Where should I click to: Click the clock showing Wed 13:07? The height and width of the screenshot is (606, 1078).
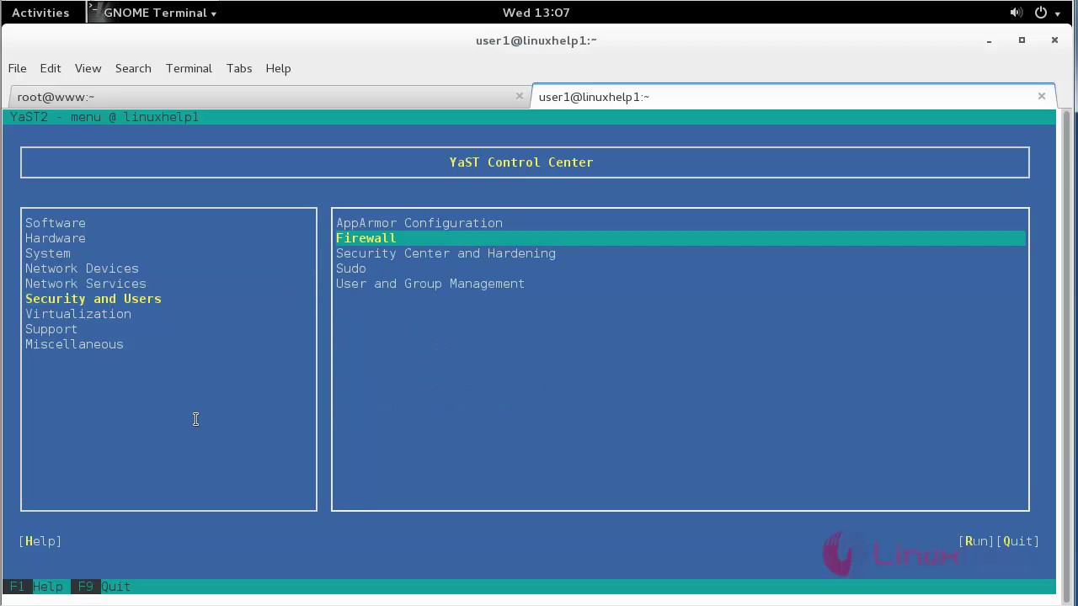tap(536, 13)
